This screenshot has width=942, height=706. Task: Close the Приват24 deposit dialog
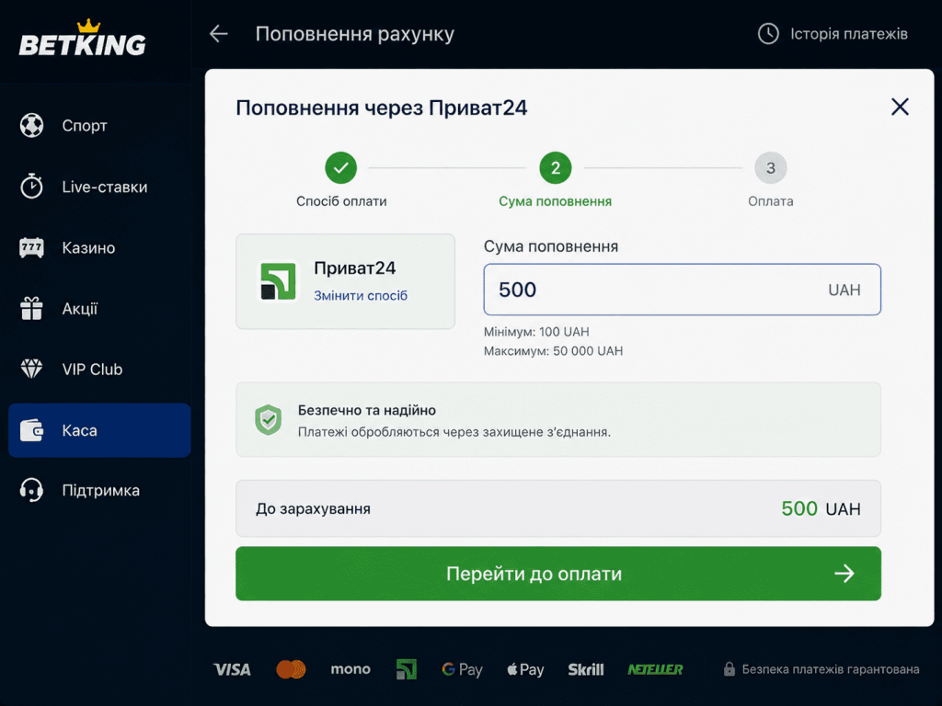pos(900,107)
